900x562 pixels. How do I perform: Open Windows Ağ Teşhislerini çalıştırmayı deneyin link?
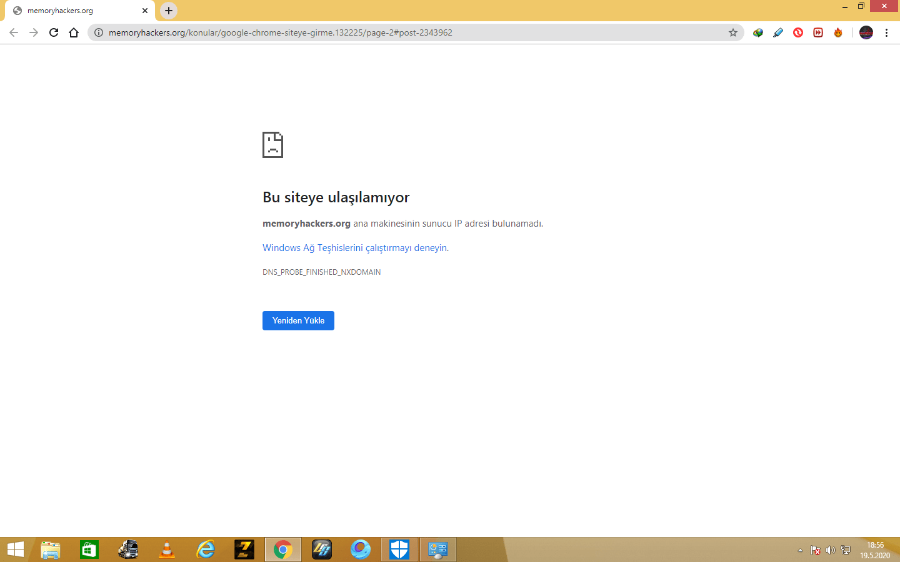(x=354, y=248)
